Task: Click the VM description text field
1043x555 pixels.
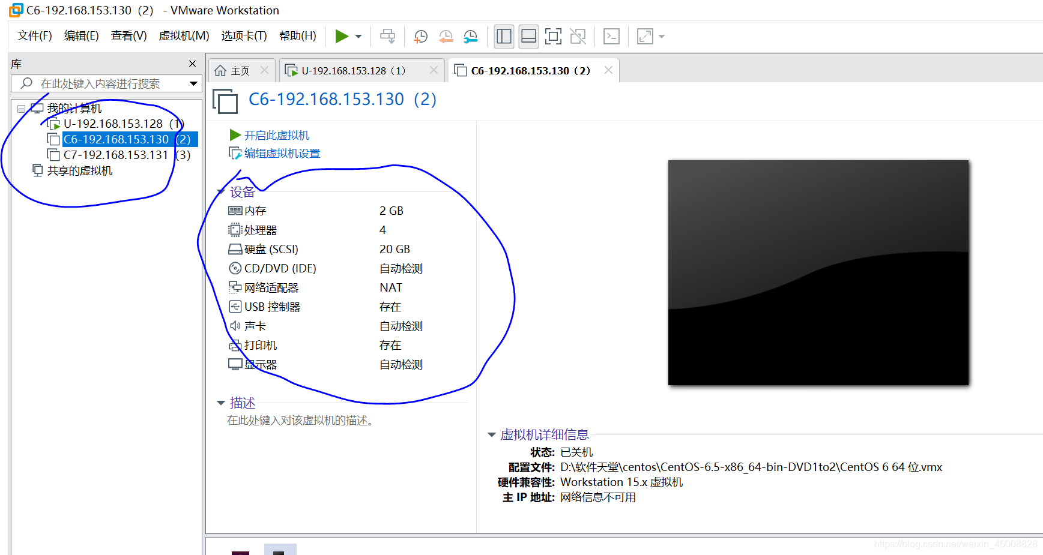Action: (x=300, y=421)
